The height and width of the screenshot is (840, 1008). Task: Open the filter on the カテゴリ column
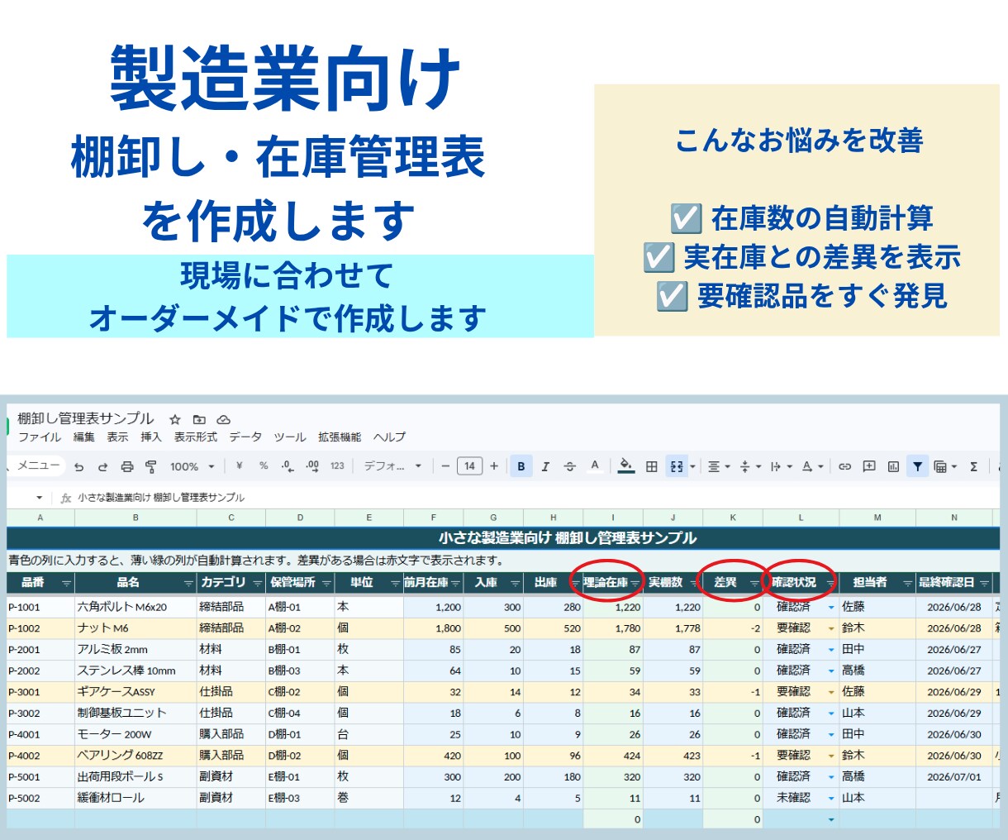[258, 584]
